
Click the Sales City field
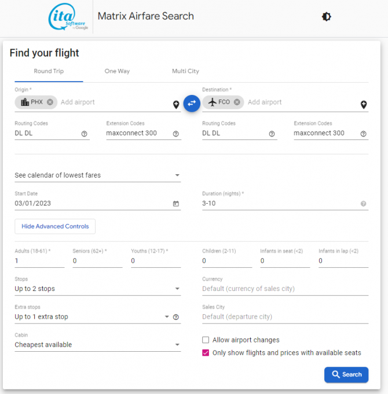[x=285, y=316]
